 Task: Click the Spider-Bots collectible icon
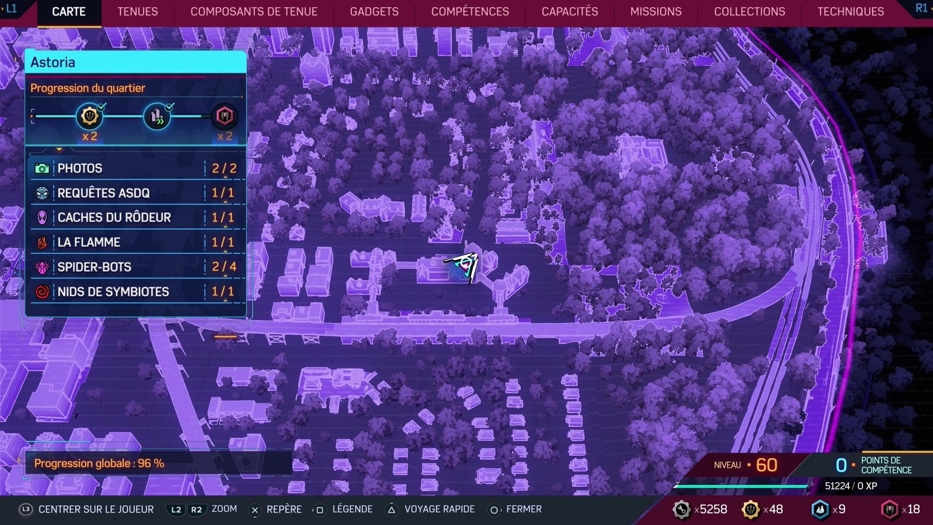42,267
